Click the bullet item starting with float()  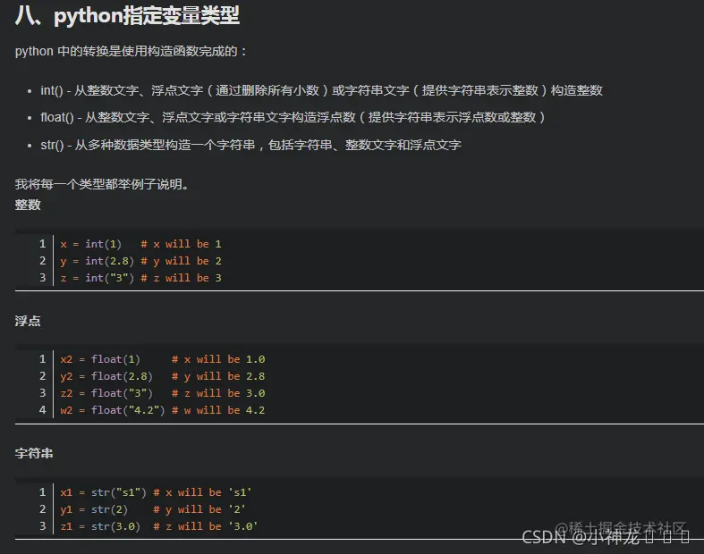pyautogui.click(x=293, y=118)
